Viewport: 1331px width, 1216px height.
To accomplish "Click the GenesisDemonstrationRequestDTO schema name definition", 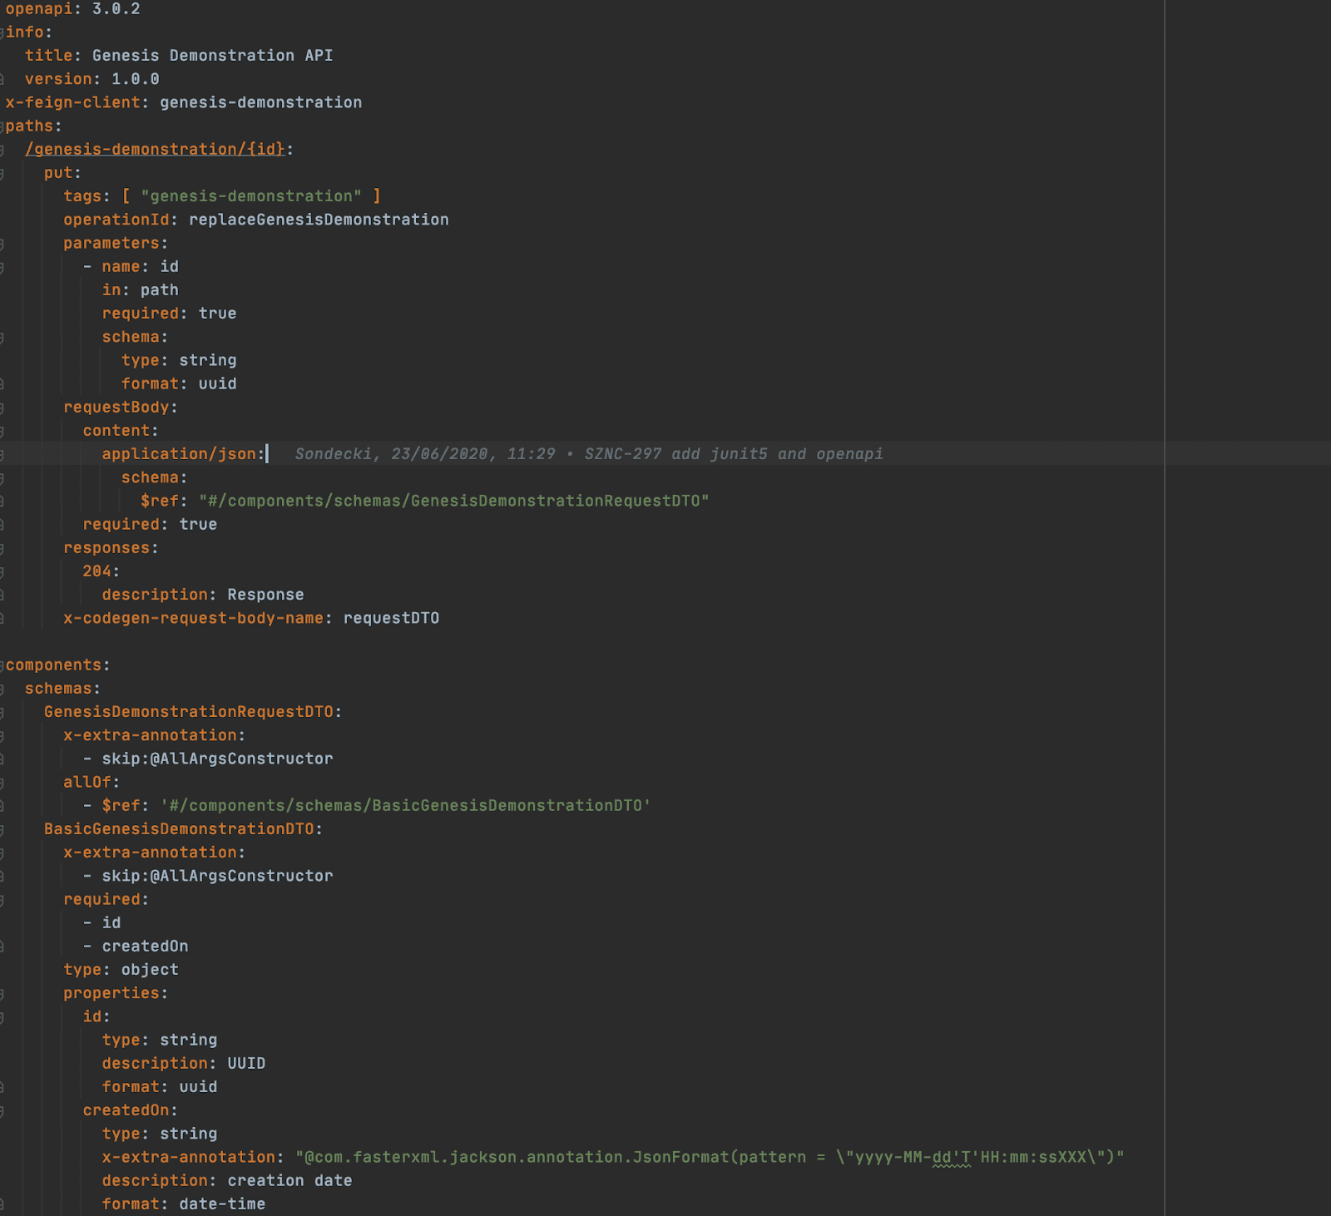I will (x=188, y=712).
